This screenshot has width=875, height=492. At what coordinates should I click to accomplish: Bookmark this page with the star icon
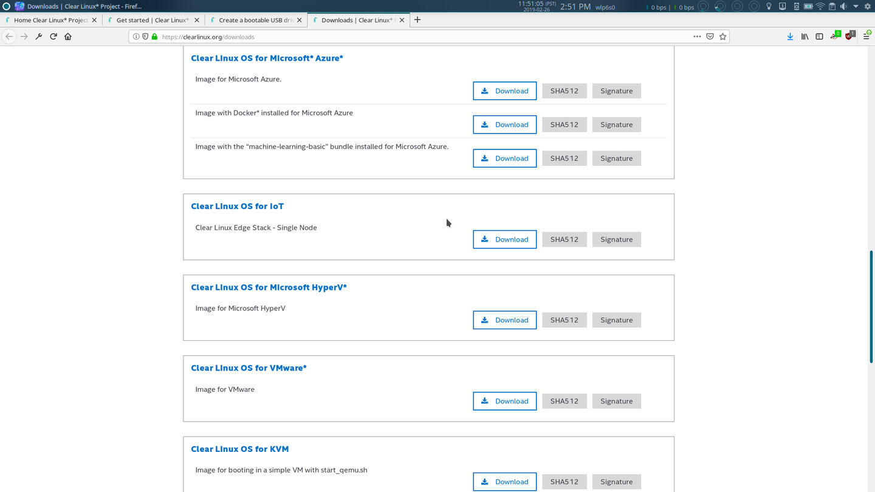pyautogui.click(x=722, y=36)
